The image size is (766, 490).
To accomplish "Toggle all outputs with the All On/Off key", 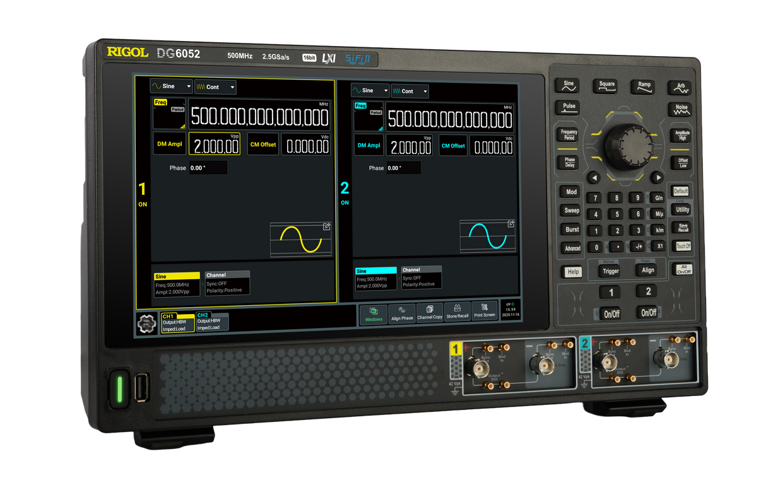I will tap(683, 269).
